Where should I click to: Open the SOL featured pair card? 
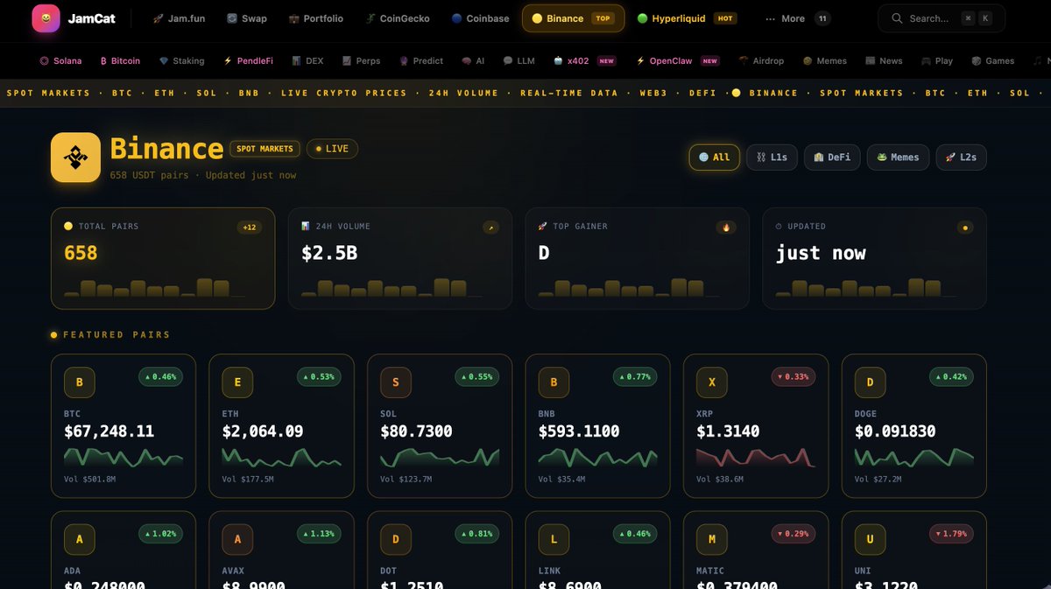point(440,426)
